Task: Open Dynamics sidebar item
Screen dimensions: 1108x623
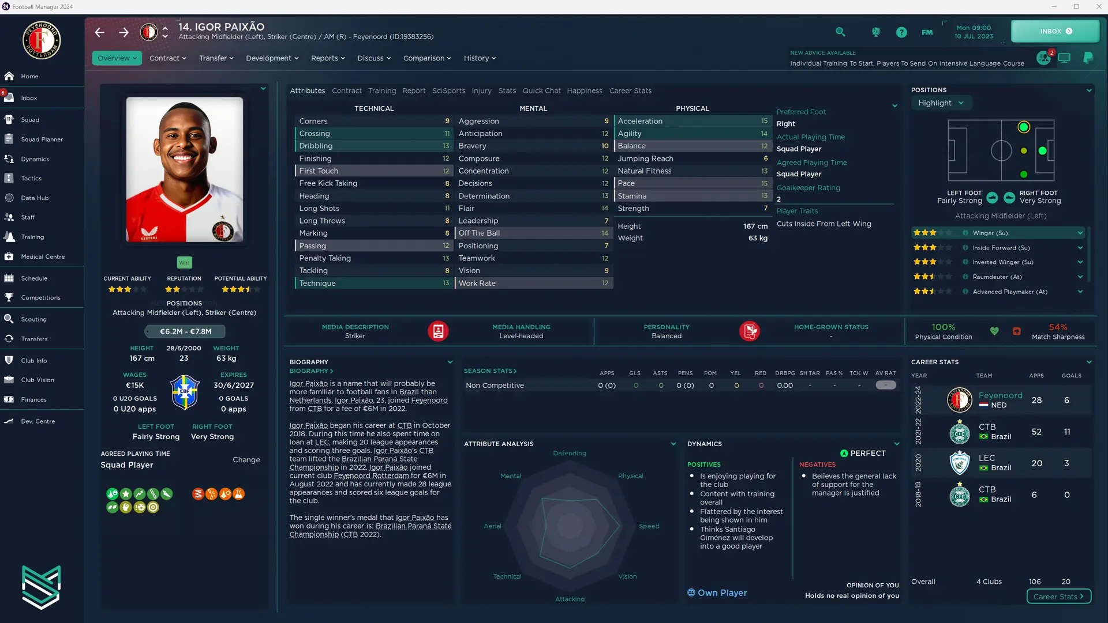Action: click(x=42, y=159)
